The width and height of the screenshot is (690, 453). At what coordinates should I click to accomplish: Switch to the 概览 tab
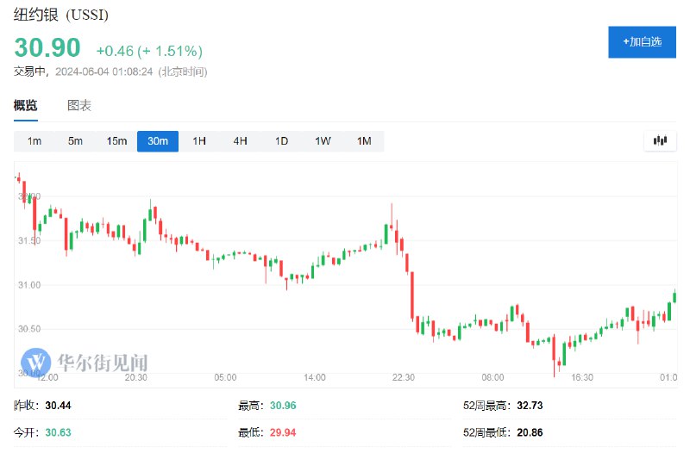(26, 105)
